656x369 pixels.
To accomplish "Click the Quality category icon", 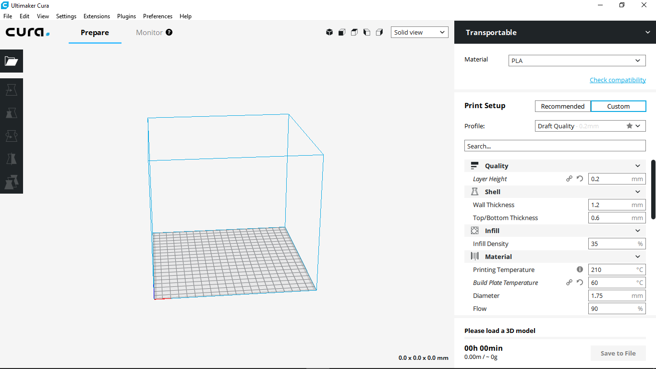I will (474, 166).
